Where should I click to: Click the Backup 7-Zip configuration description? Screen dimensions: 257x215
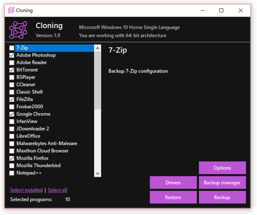click(x=138, y=71)
